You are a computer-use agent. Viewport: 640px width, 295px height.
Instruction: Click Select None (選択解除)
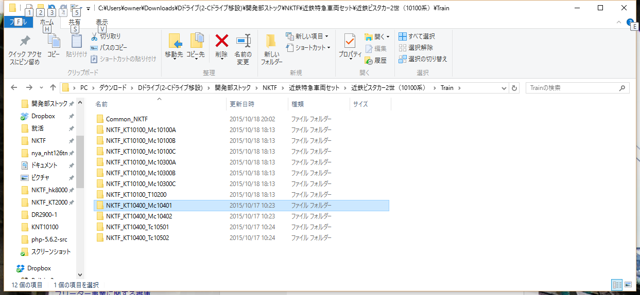pos(416,47)
